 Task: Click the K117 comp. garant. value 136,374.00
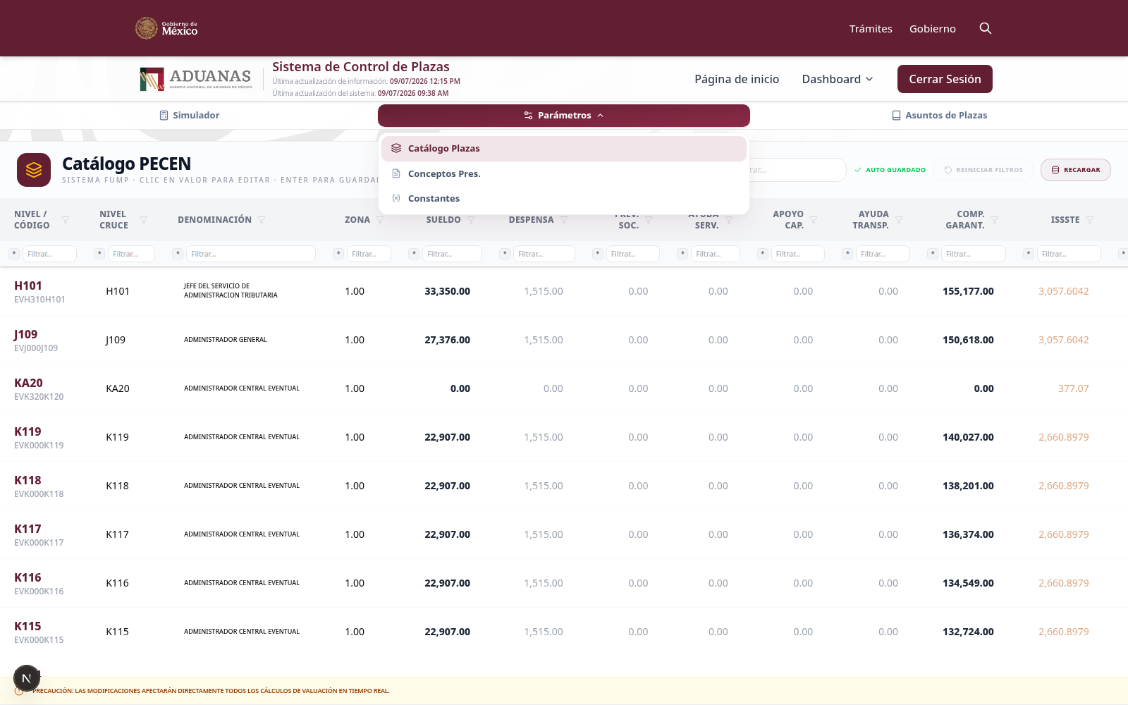(x=968, y=534)
